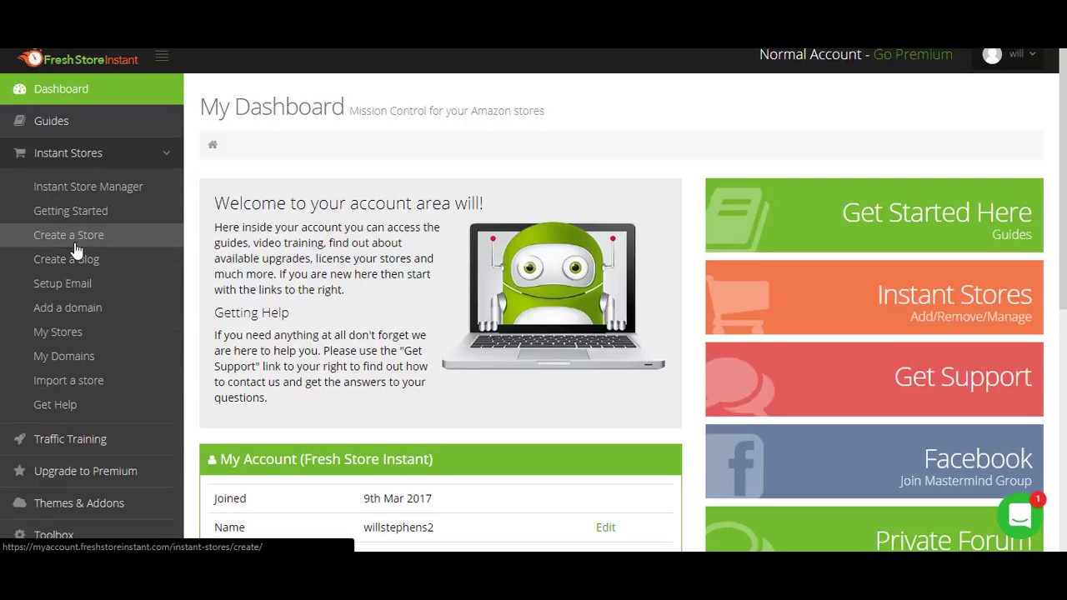Click Create a Blog link
Image resolution: width=1067 pixels, height=600 pixels.
67,259
